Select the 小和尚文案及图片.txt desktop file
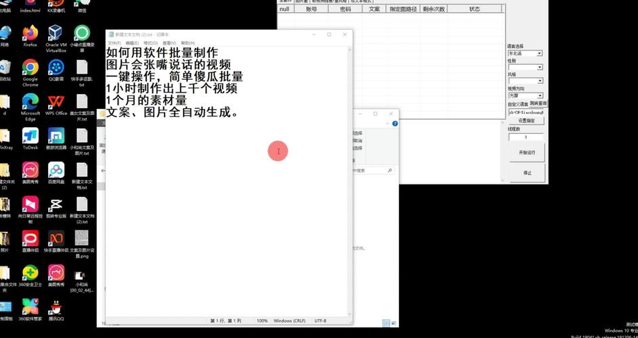 tap(82, 136)
